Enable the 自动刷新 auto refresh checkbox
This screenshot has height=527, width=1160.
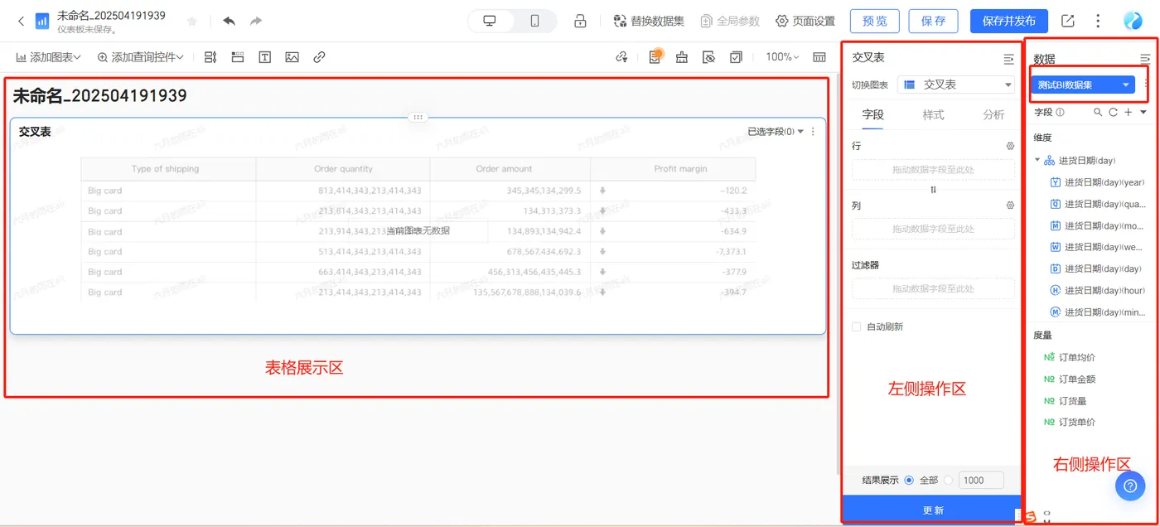tap(857, 326)
